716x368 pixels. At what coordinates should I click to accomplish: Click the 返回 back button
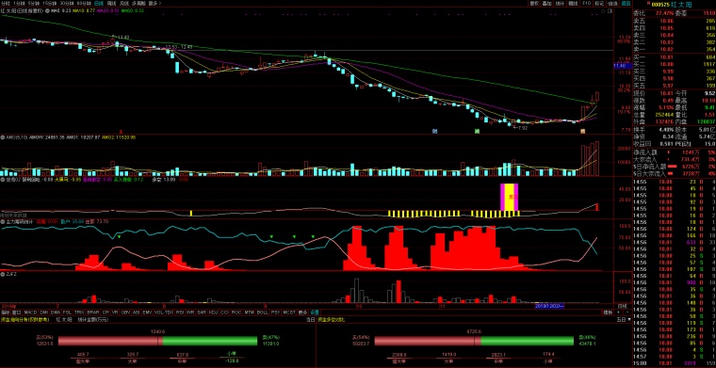point(626,3)
